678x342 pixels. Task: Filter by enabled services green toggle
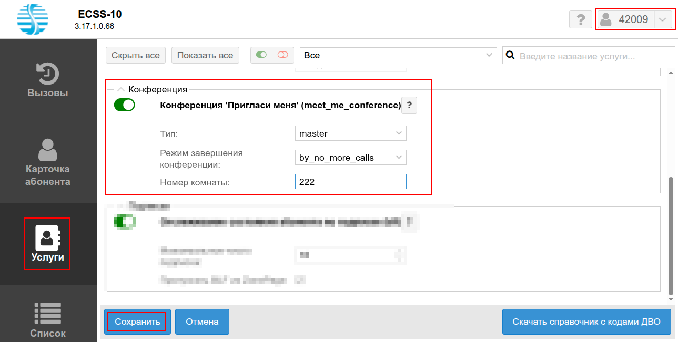click(x=261, y=55)
